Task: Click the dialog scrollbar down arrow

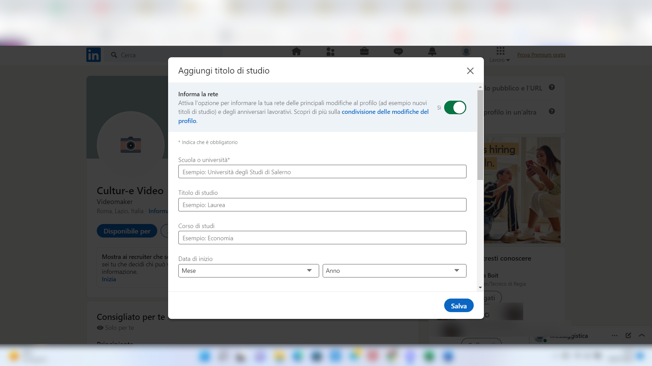Action: click(480, 287)
